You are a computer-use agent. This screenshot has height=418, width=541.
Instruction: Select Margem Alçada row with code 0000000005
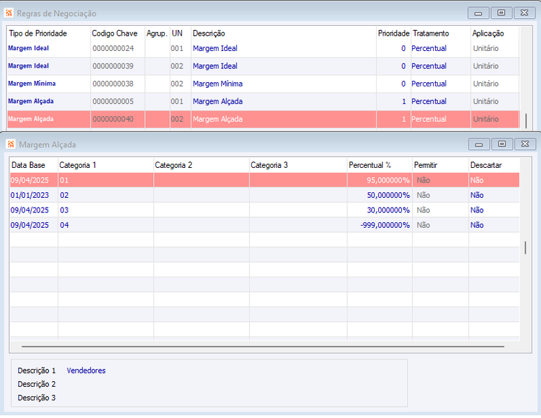pos(263,101)
